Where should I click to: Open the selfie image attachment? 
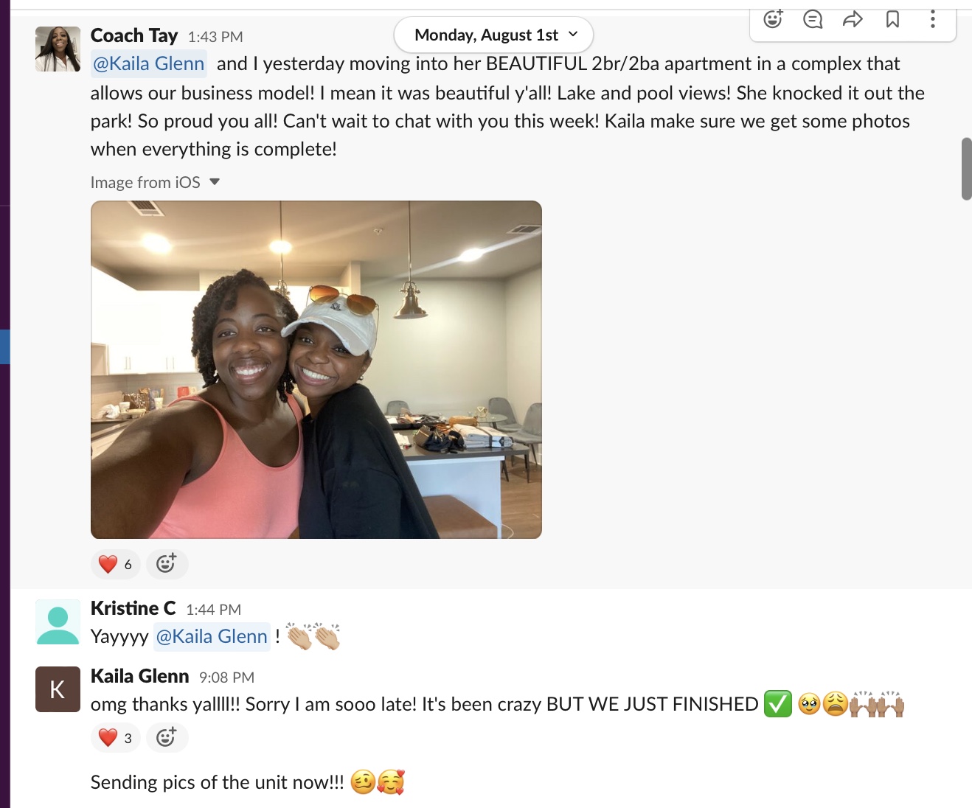coord(316,369)
